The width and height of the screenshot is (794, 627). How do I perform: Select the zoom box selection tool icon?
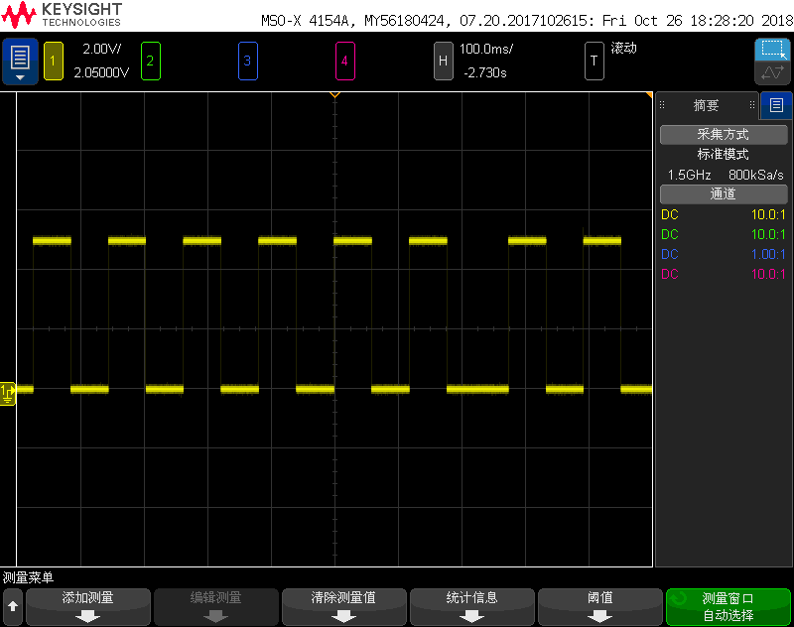coord(772,50)
